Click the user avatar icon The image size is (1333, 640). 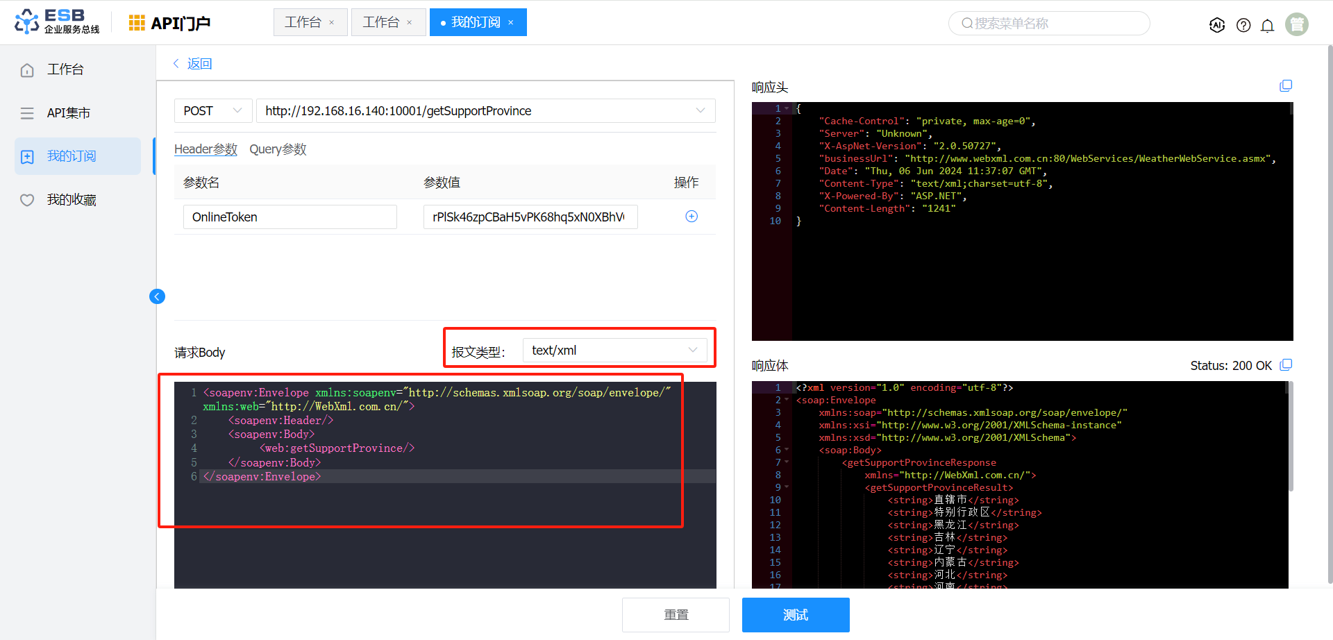click(x=1296, y=24)
